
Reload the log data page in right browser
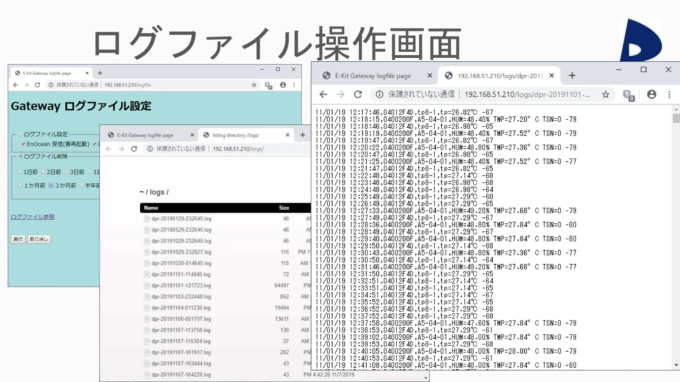click(358, 95)
